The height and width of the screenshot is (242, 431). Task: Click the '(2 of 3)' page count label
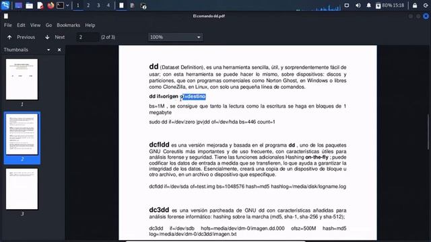click(108, 37)
